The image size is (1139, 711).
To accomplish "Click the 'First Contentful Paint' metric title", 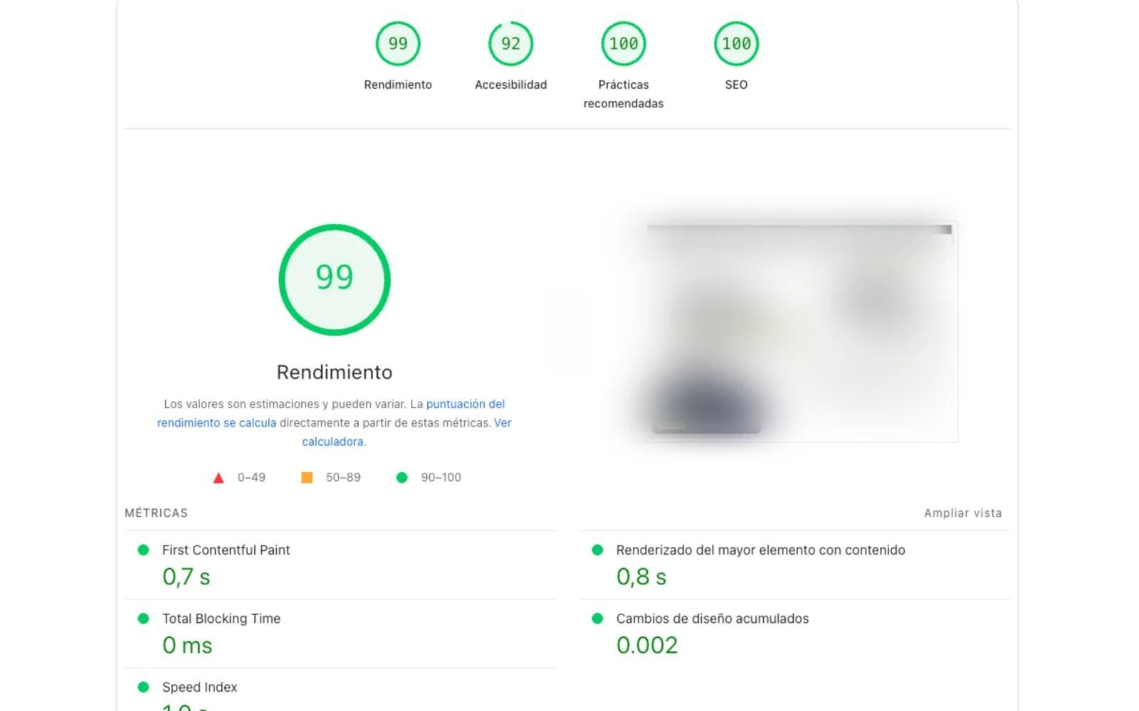I will coord(226,550).
